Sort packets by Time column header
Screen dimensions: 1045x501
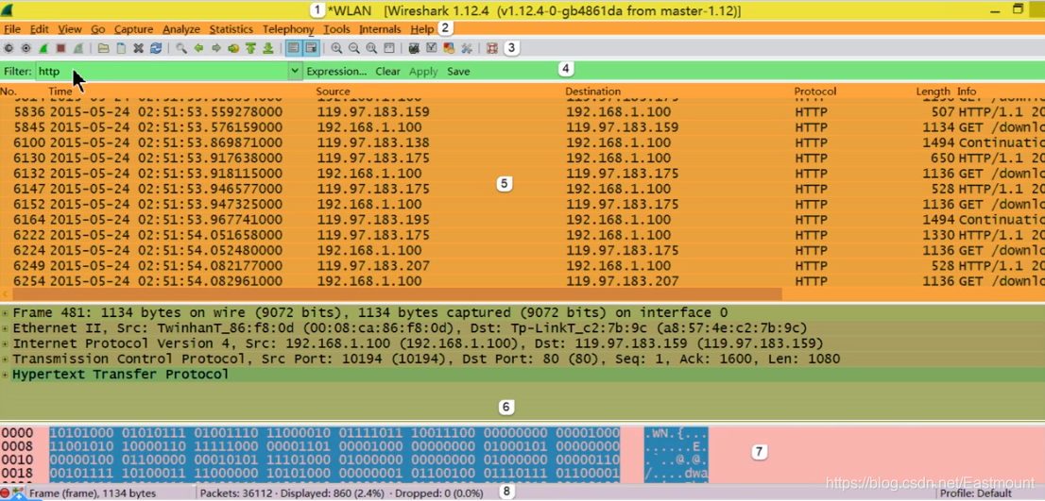point(60,92)
